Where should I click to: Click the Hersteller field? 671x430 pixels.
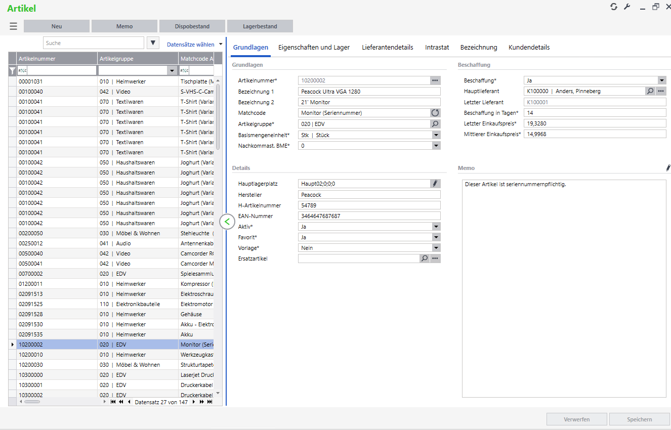click(x=369, y=195)
